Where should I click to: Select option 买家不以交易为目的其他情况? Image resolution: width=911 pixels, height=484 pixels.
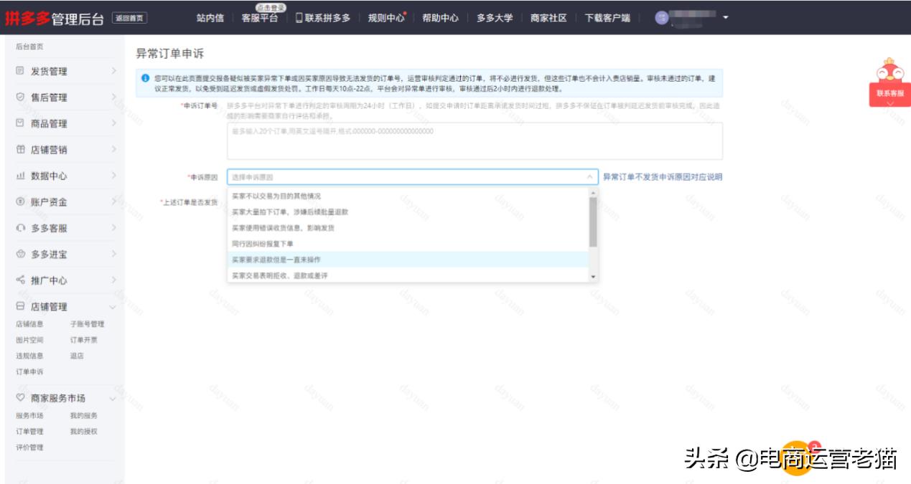coord(408,196)
